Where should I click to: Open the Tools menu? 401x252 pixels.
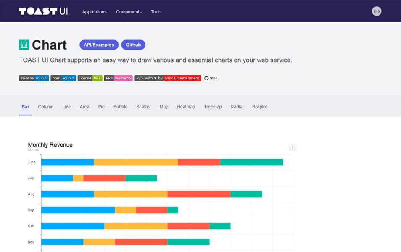[156, 11]
